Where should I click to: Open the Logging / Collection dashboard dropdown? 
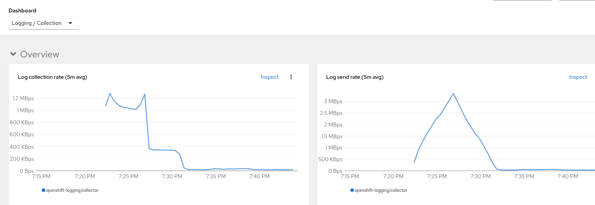tap(44, 23)
